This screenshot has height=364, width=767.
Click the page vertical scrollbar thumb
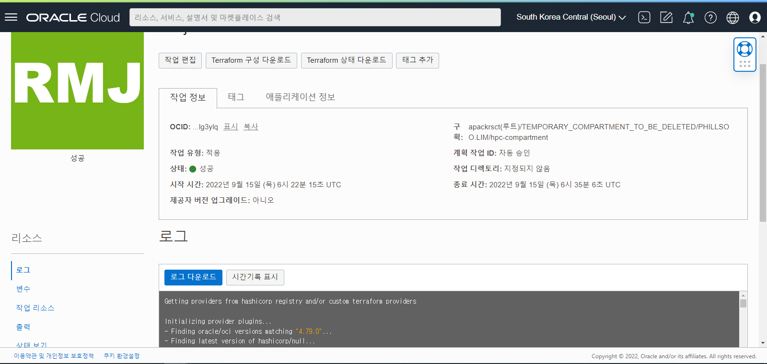pos(763,143)
